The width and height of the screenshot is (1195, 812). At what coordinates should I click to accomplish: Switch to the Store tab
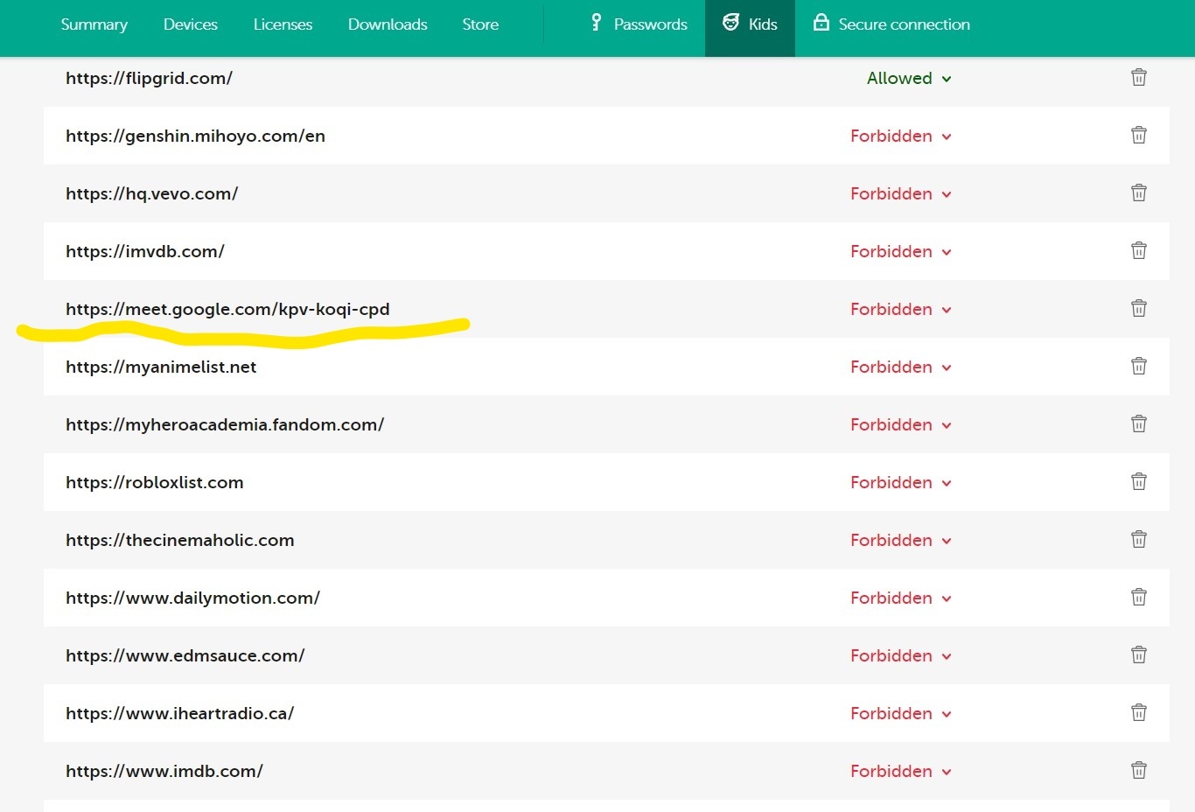(x=480, y=24)
